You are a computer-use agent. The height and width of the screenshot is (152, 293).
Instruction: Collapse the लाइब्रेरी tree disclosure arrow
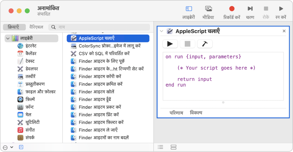(8, 38)
